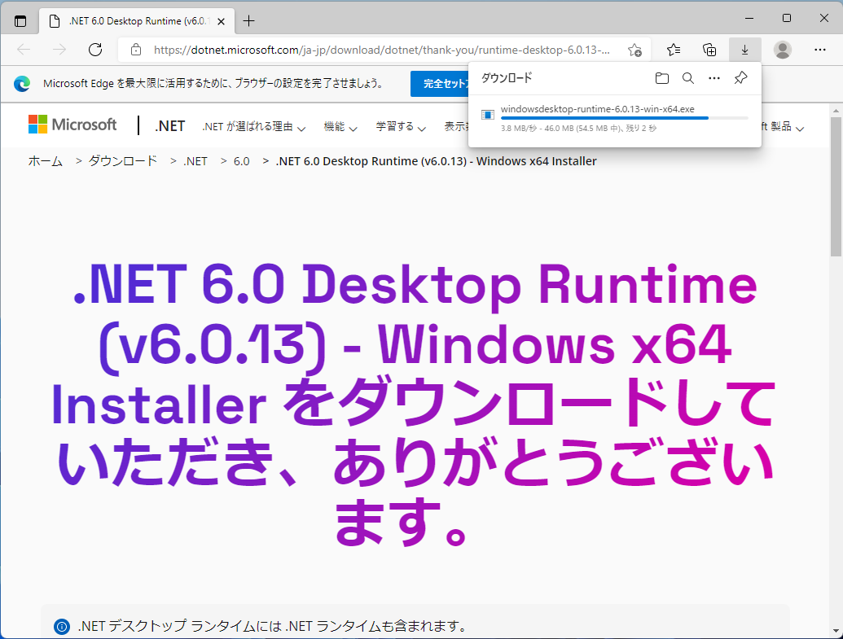Click the ホーム breadcrumb
Viewport: 843px width, 639px height.
coord(45,161)
